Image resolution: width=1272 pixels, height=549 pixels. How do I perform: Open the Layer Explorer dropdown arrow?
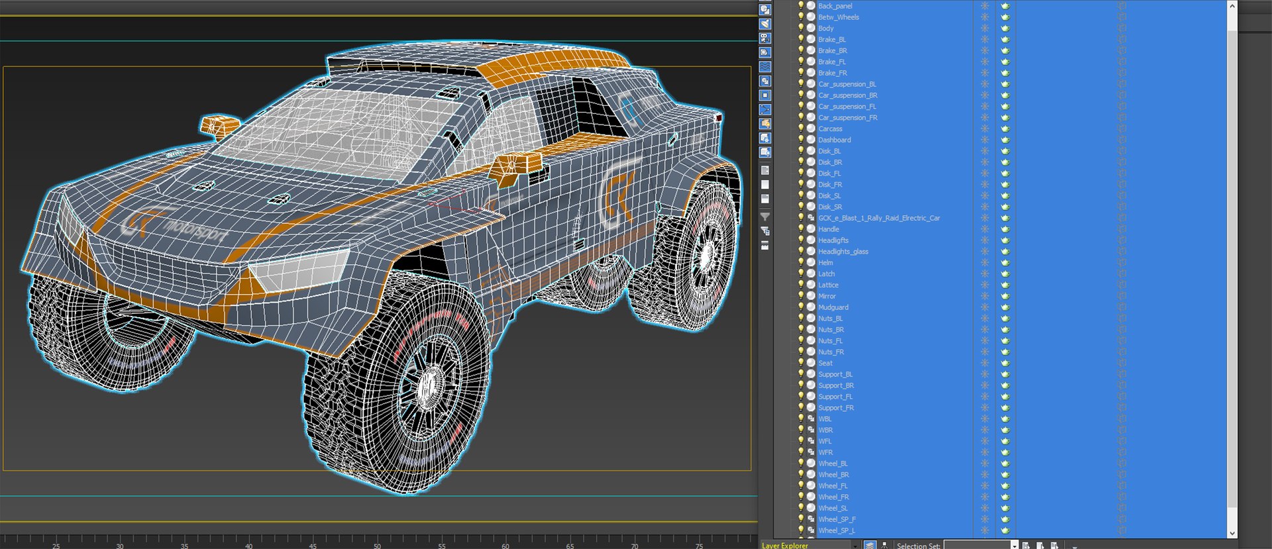pyautogui.click(x=855, y=546)
